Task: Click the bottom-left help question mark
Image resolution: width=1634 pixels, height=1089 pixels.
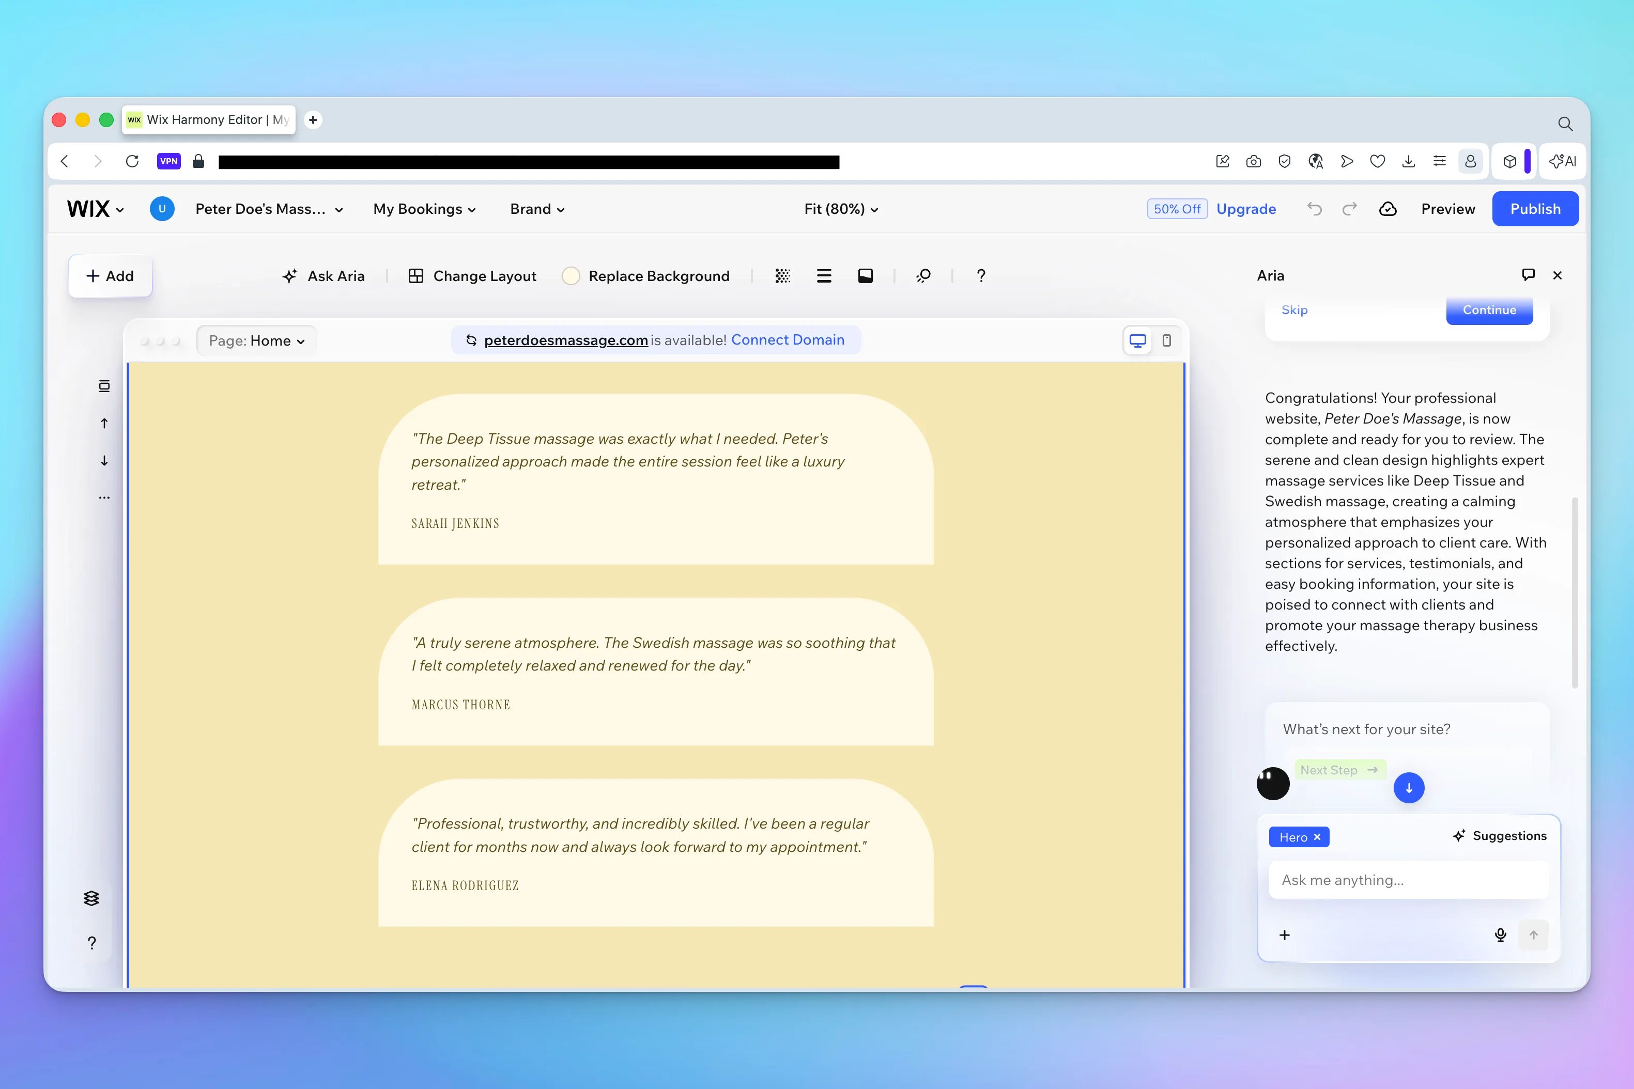Action: point(91,942)
